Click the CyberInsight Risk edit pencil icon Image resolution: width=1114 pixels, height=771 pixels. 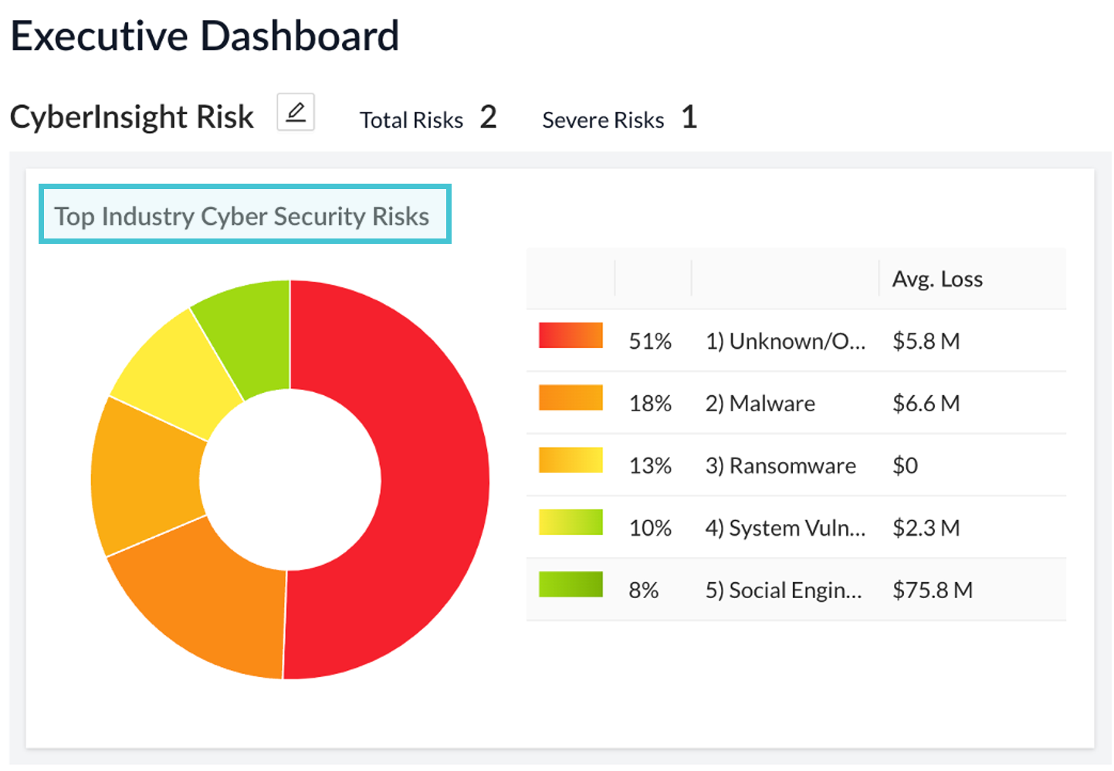click(x=296, y=113)
